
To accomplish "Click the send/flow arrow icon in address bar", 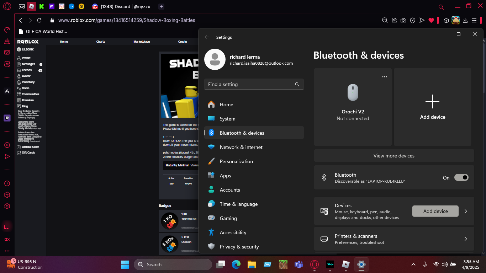I will point(422,20).
